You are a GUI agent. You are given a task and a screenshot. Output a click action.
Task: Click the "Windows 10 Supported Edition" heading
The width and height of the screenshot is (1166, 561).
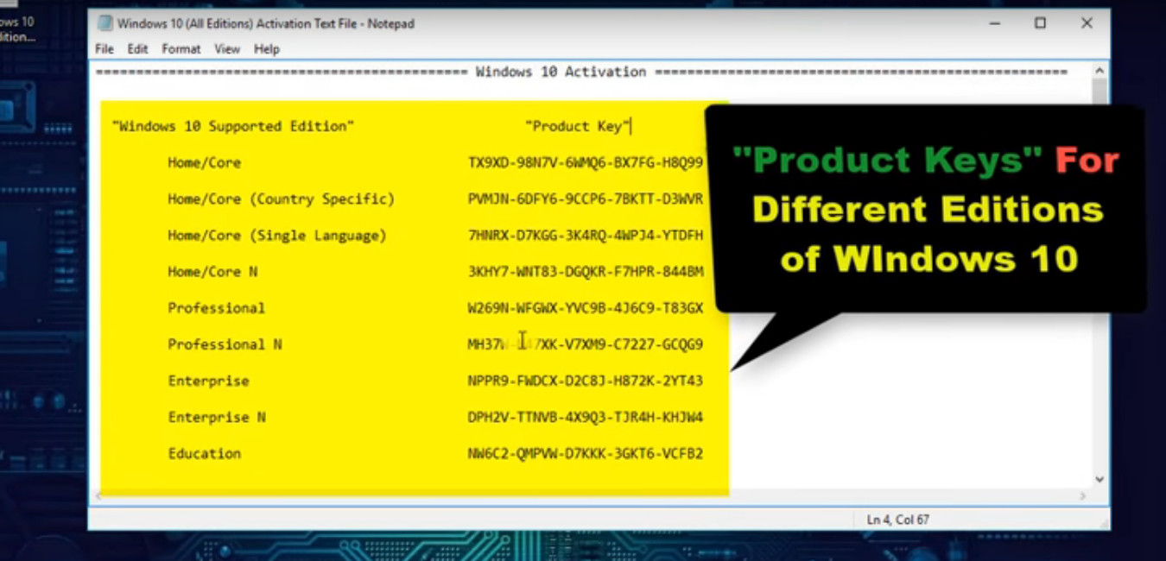[233, 126]
